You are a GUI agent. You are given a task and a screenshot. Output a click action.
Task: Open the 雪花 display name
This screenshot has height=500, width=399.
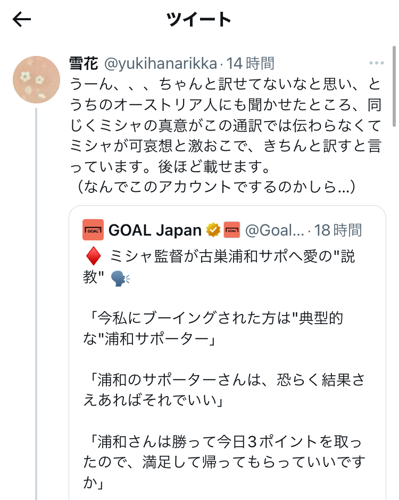tap(84, 64)
